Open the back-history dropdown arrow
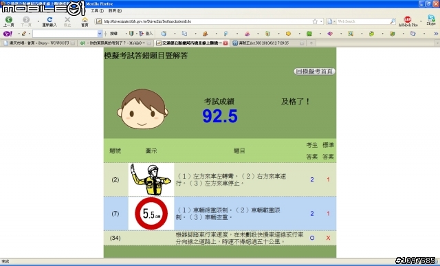The image size is (440, 266). (x=38, y=21)
